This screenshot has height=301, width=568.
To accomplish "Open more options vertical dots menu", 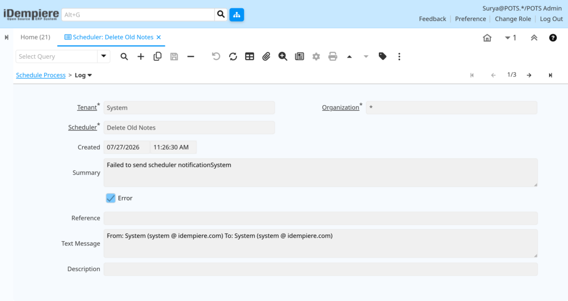I will tap(399, 56).
